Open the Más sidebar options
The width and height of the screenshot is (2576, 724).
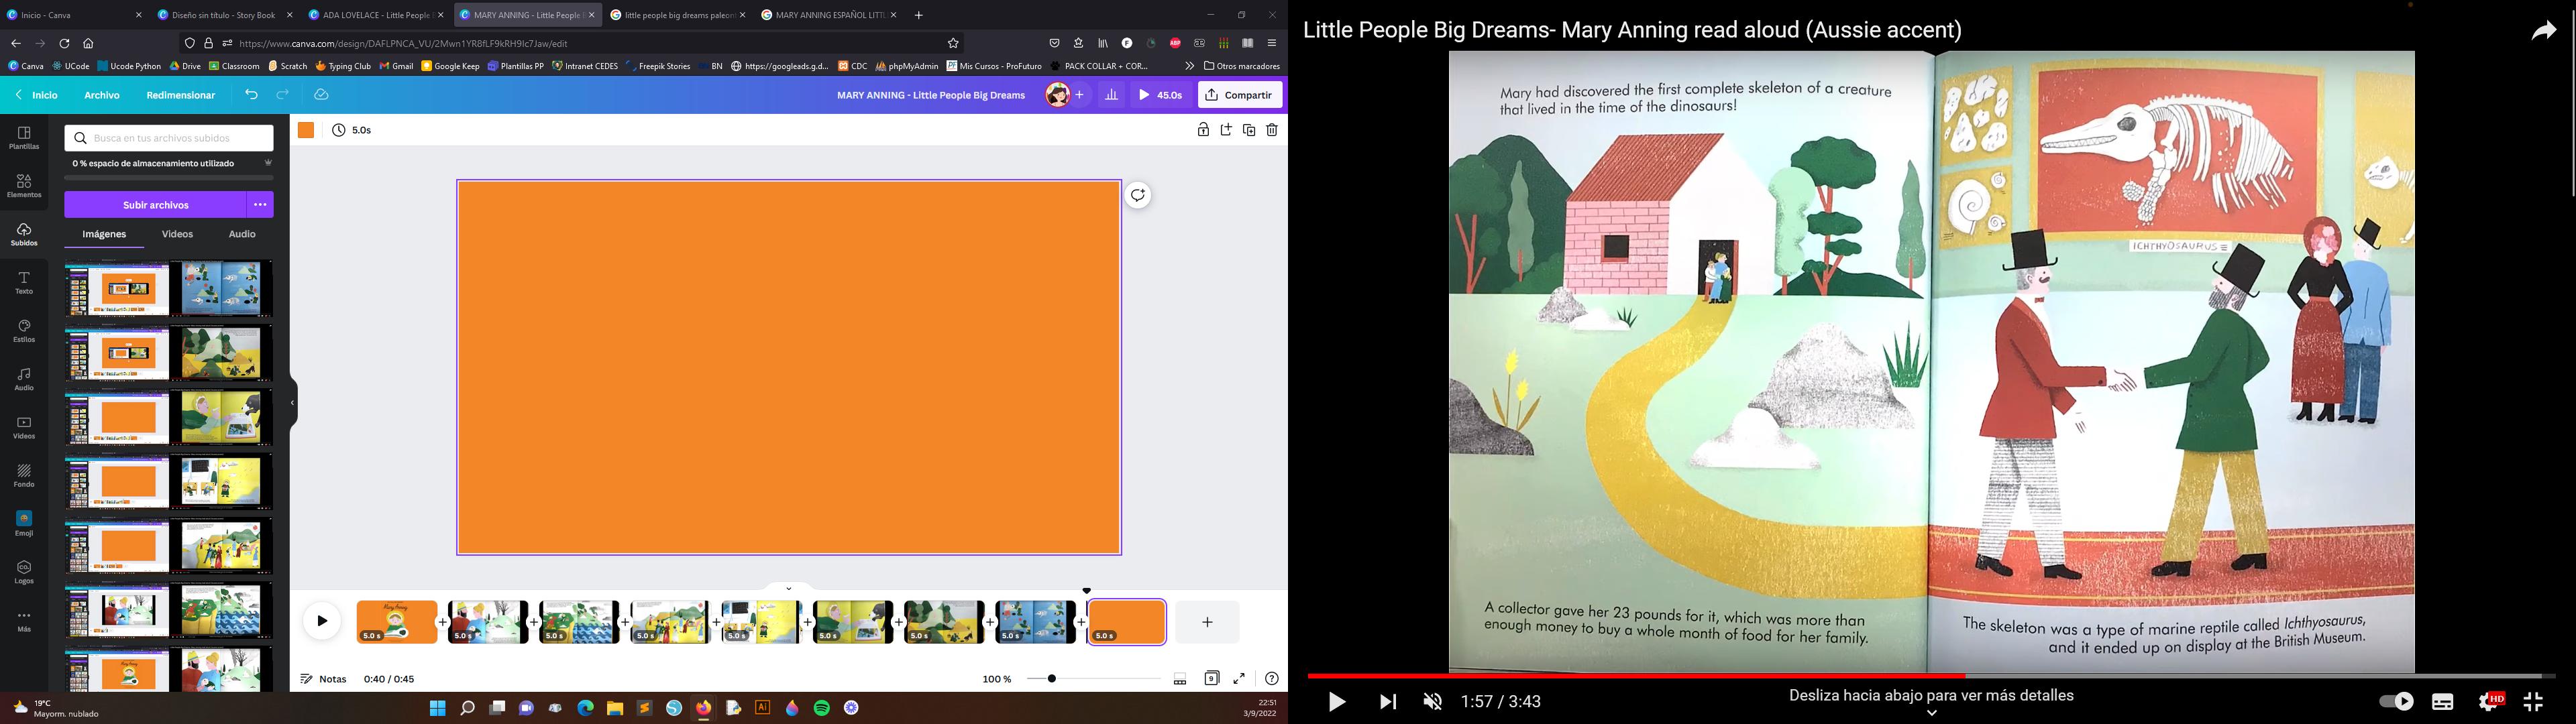(24, 621)
